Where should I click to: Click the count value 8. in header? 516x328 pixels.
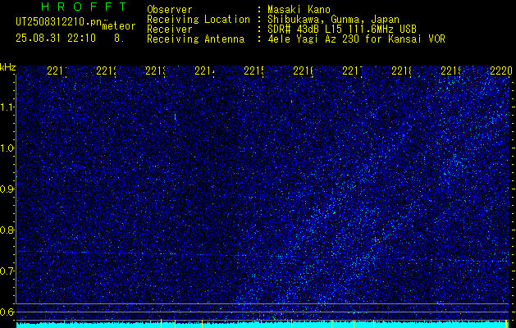119,39
